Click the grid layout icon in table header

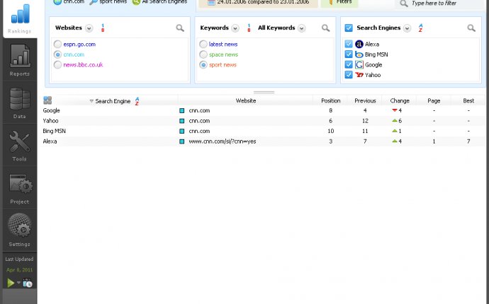47,101
